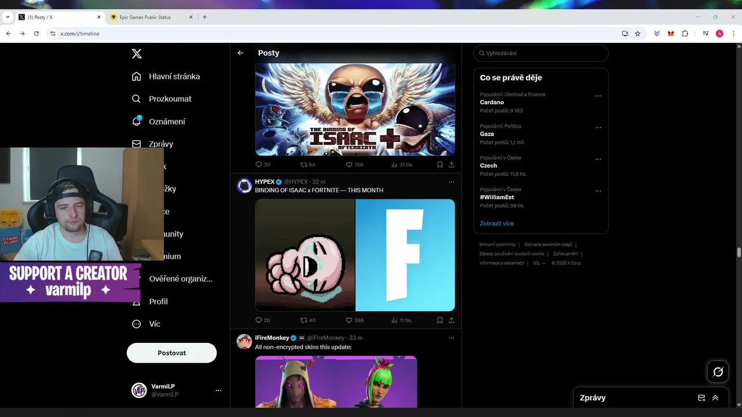Open a new Chrome tab
The image size is (742, 417).
click(x=205, y=17)
